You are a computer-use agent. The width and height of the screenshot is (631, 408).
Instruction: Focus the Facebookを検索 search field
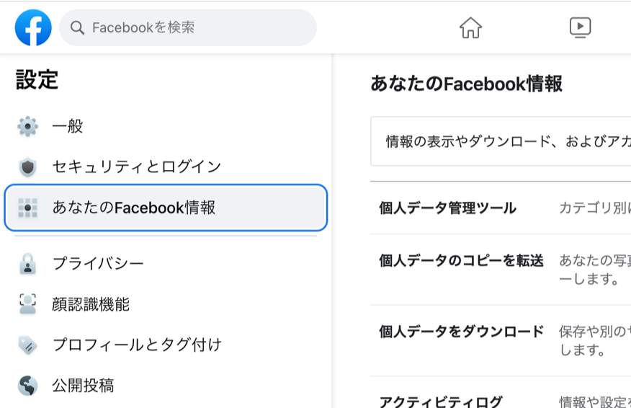pyautogui.click(x=194, y=28)
